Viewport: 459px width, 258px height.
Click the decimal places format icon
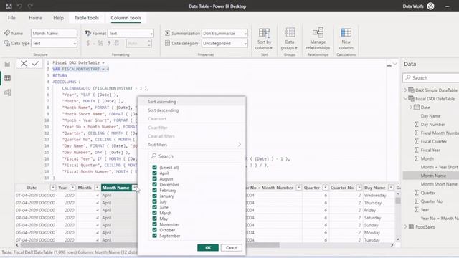pos(116,43)
